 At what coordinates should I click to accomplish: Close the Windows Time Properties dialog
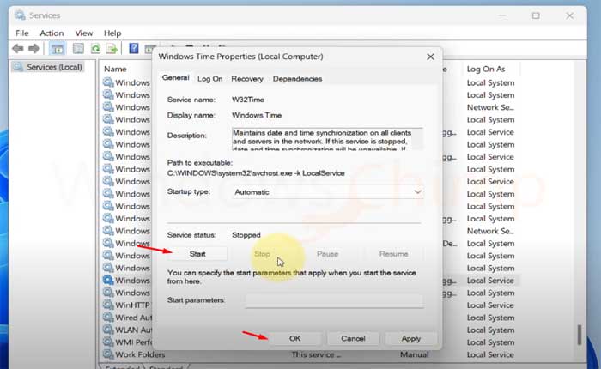coord(430,57)
